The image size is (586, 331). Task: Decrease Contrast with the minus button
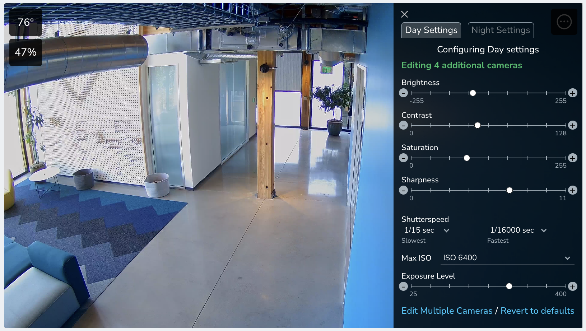[404, 125]
